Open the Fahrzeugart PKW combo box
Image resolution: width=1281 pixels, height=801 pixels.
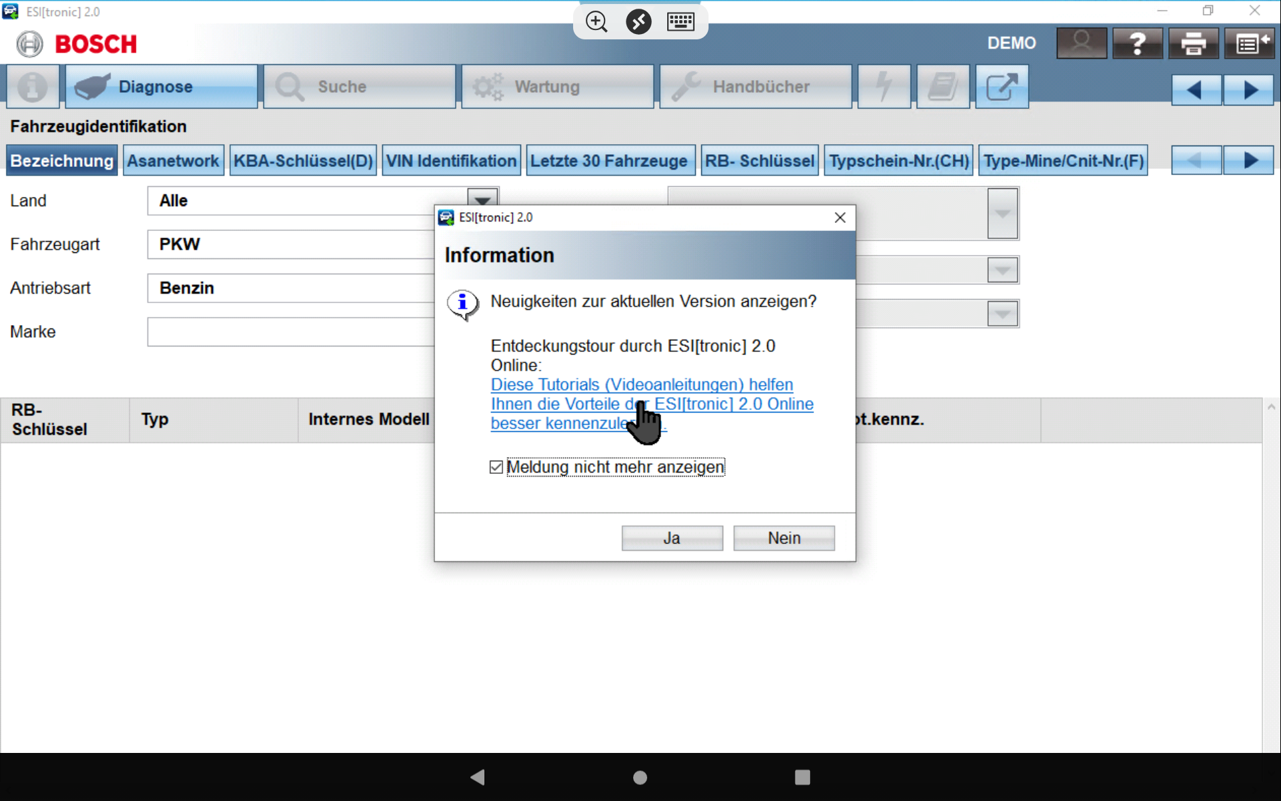(x=291, y=244)
